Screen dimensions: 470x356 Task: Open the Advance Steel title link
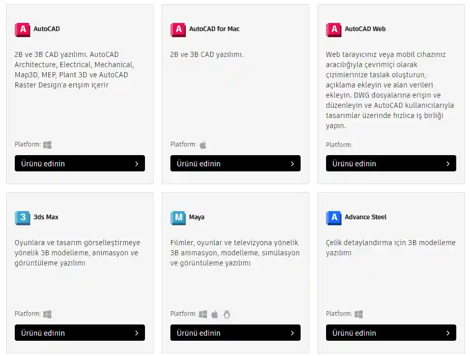pyautogui.click(x=365, y=217)
